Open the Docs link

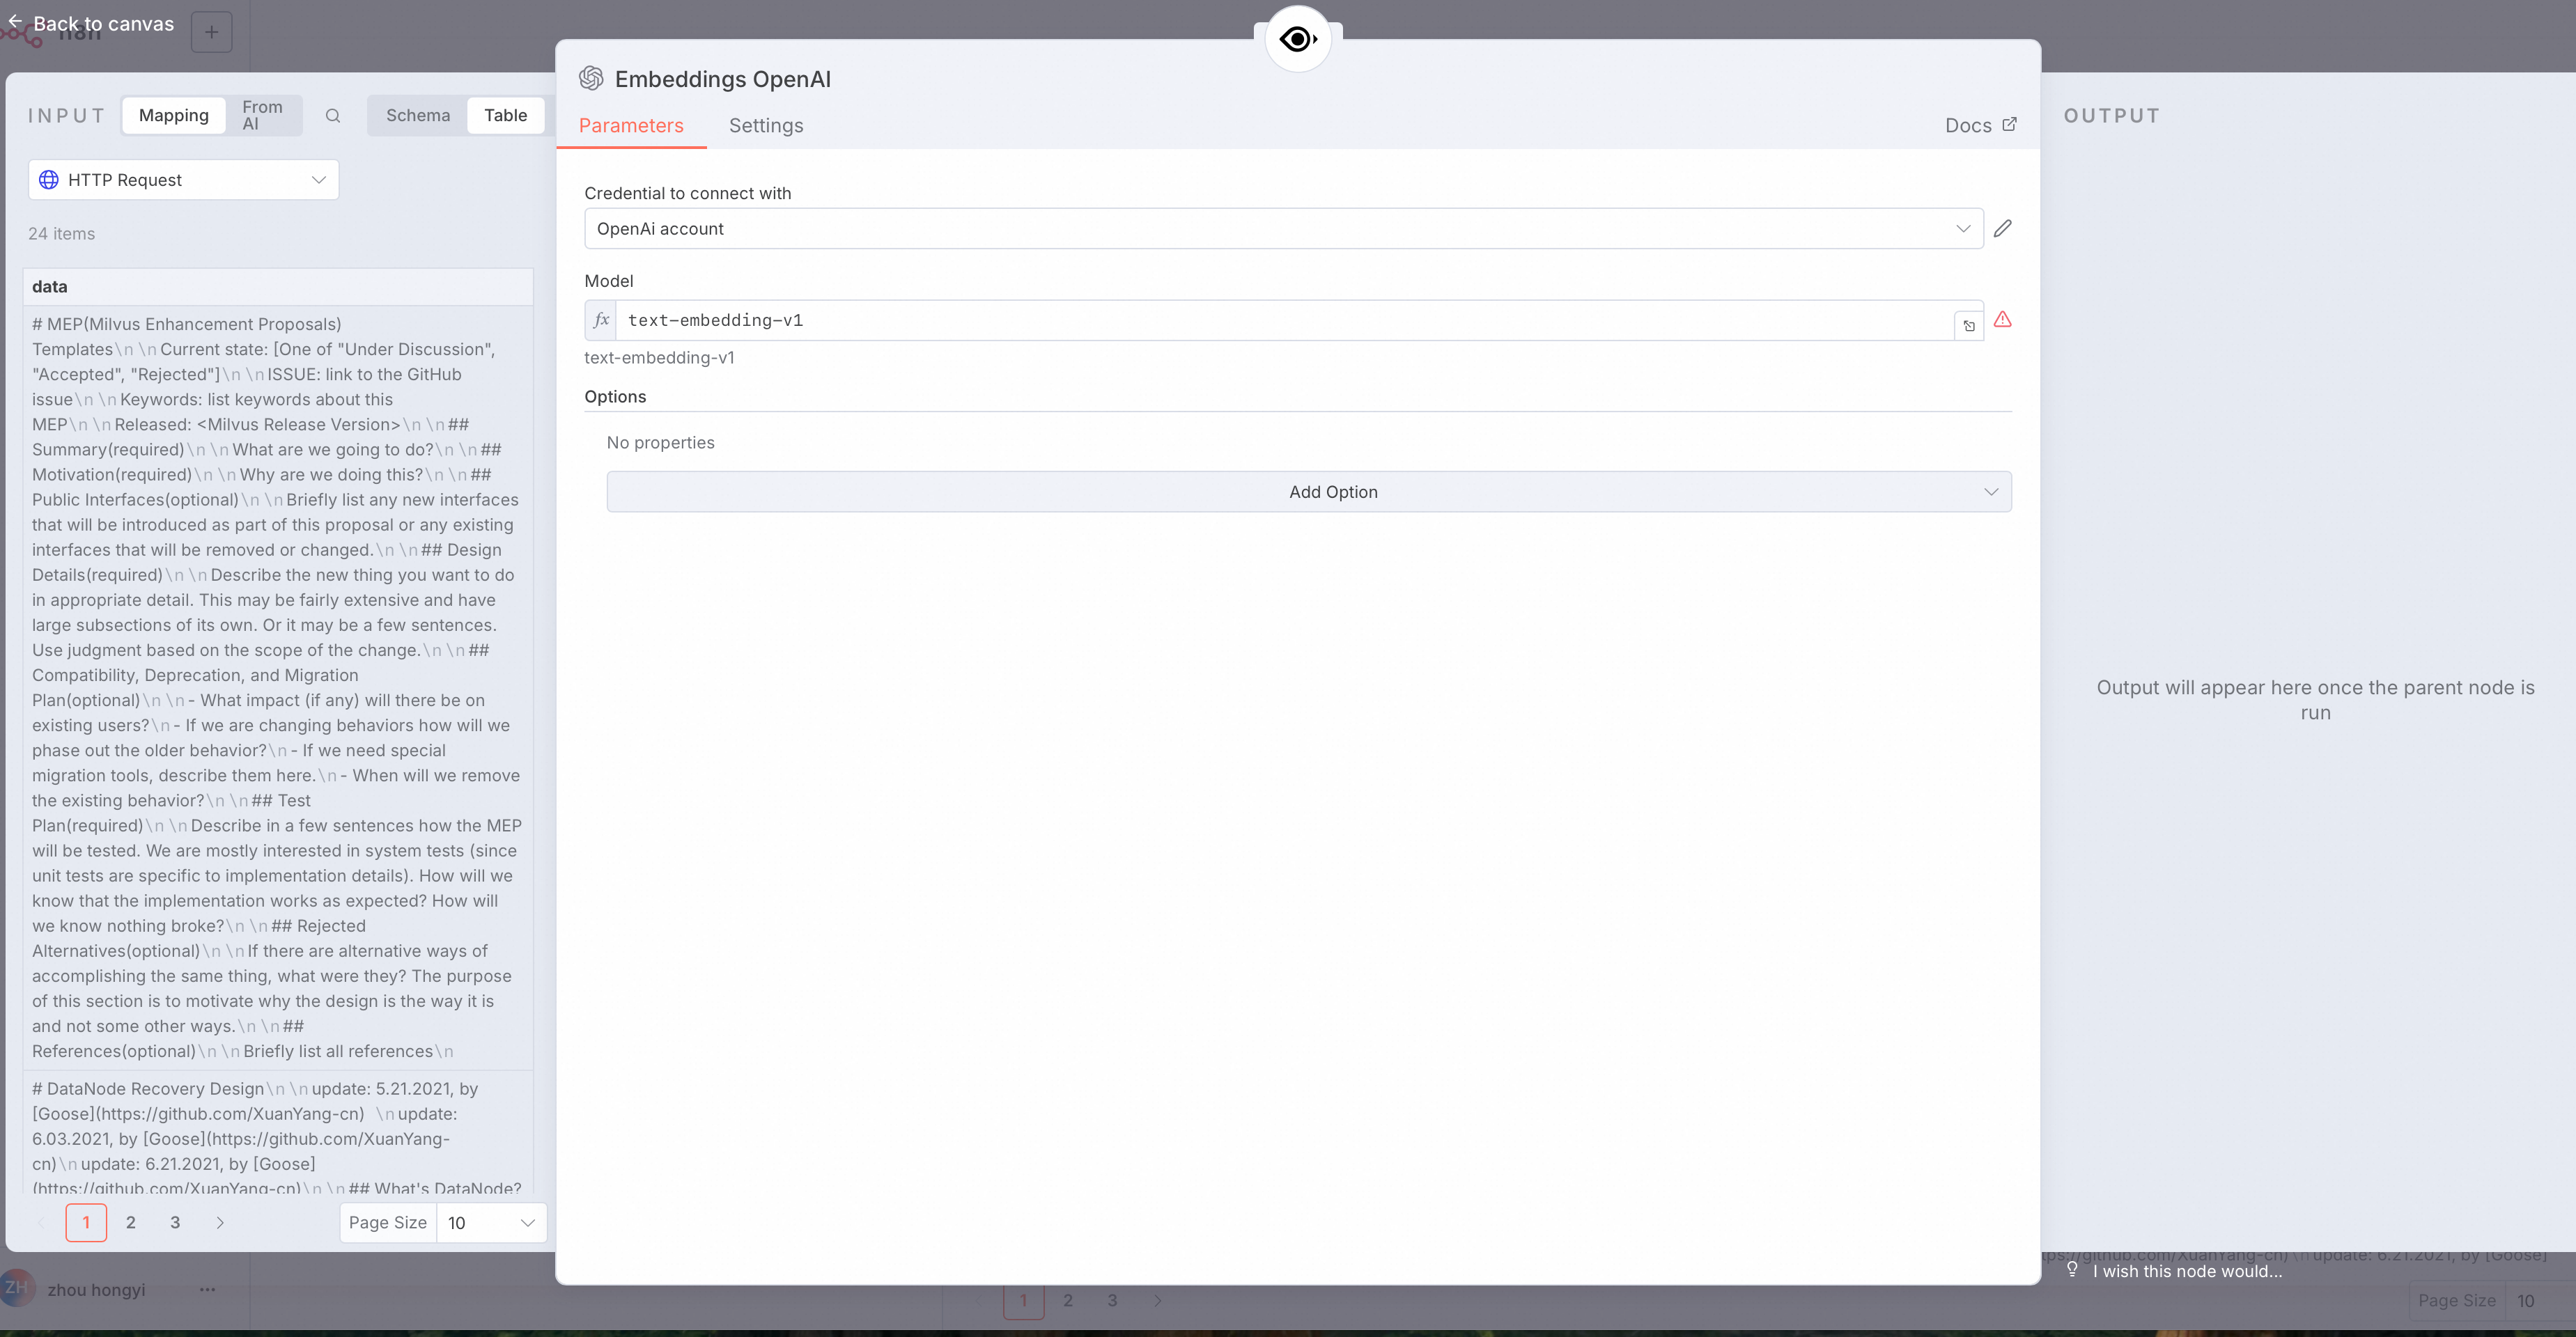1979,126
